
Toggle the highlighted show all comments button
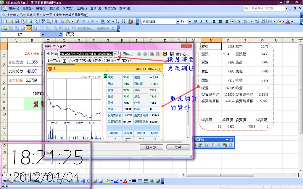tap(29, 28)
